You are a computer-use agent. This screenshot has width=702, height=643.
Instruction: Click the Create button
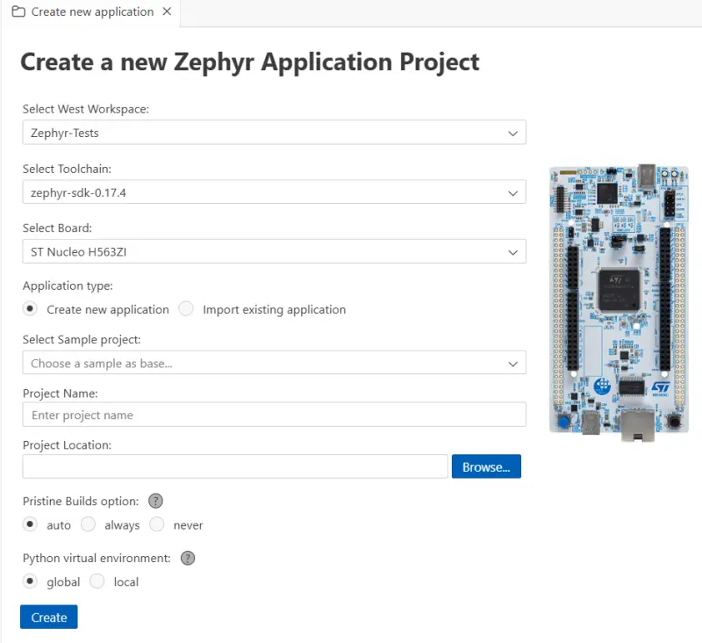(49, 618)
